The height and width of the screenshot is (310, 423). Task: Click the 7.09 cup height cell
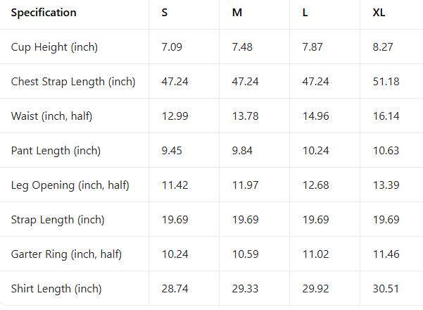[172, 47]
